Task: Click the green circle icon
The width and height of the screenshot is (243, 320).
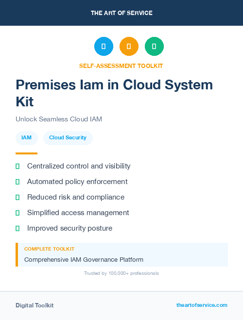Action: pyautogui.click(x=154, y=46)
